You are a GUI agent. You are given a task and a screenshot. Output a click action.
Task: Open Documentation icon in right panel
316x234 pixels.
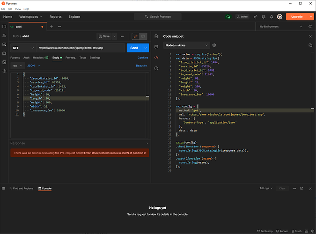click(156, 37)
